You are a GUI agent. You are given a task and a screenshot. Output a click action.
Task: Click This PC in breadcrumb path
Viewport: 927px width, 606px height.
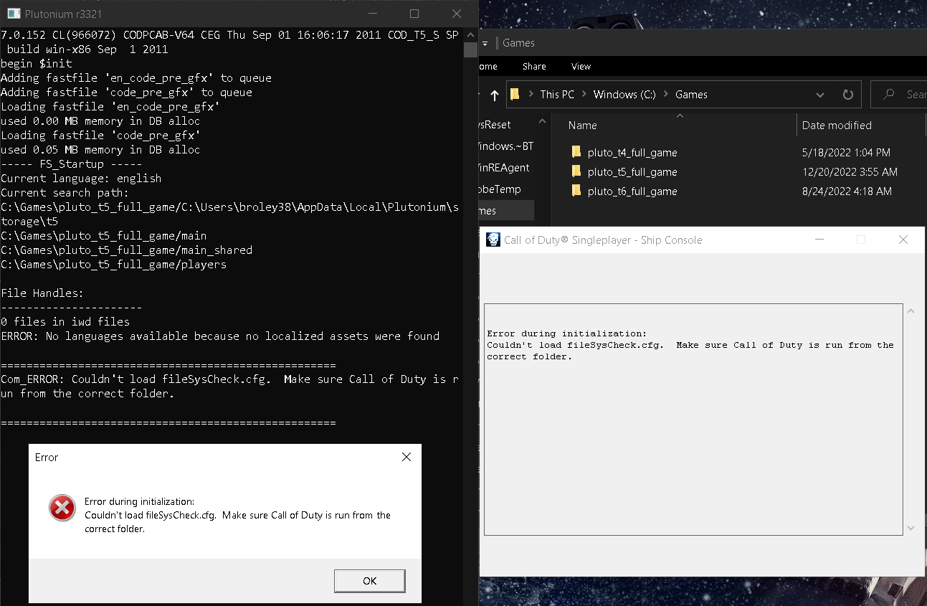coord(557,95)
